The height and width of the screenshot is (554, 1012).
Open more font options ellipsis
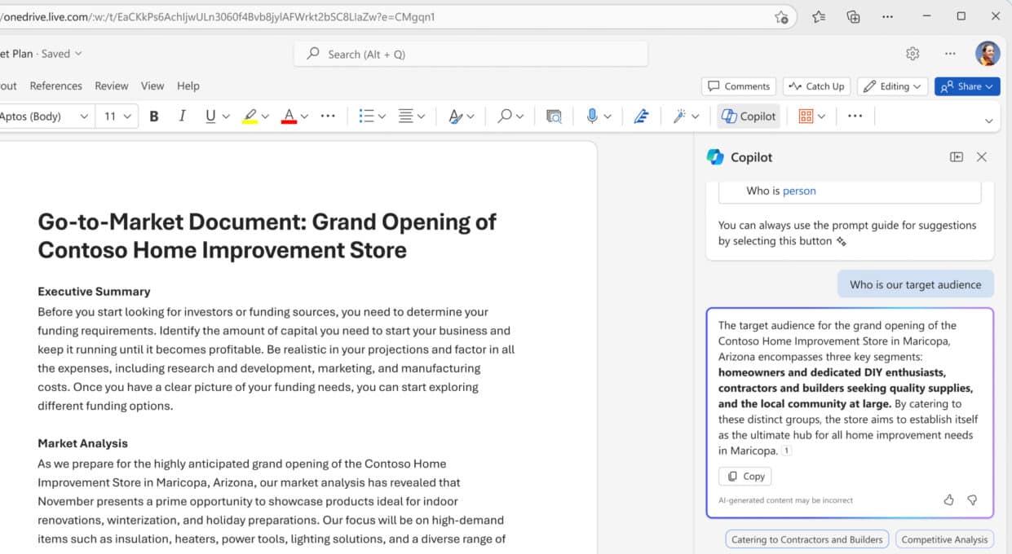(328, 117)
